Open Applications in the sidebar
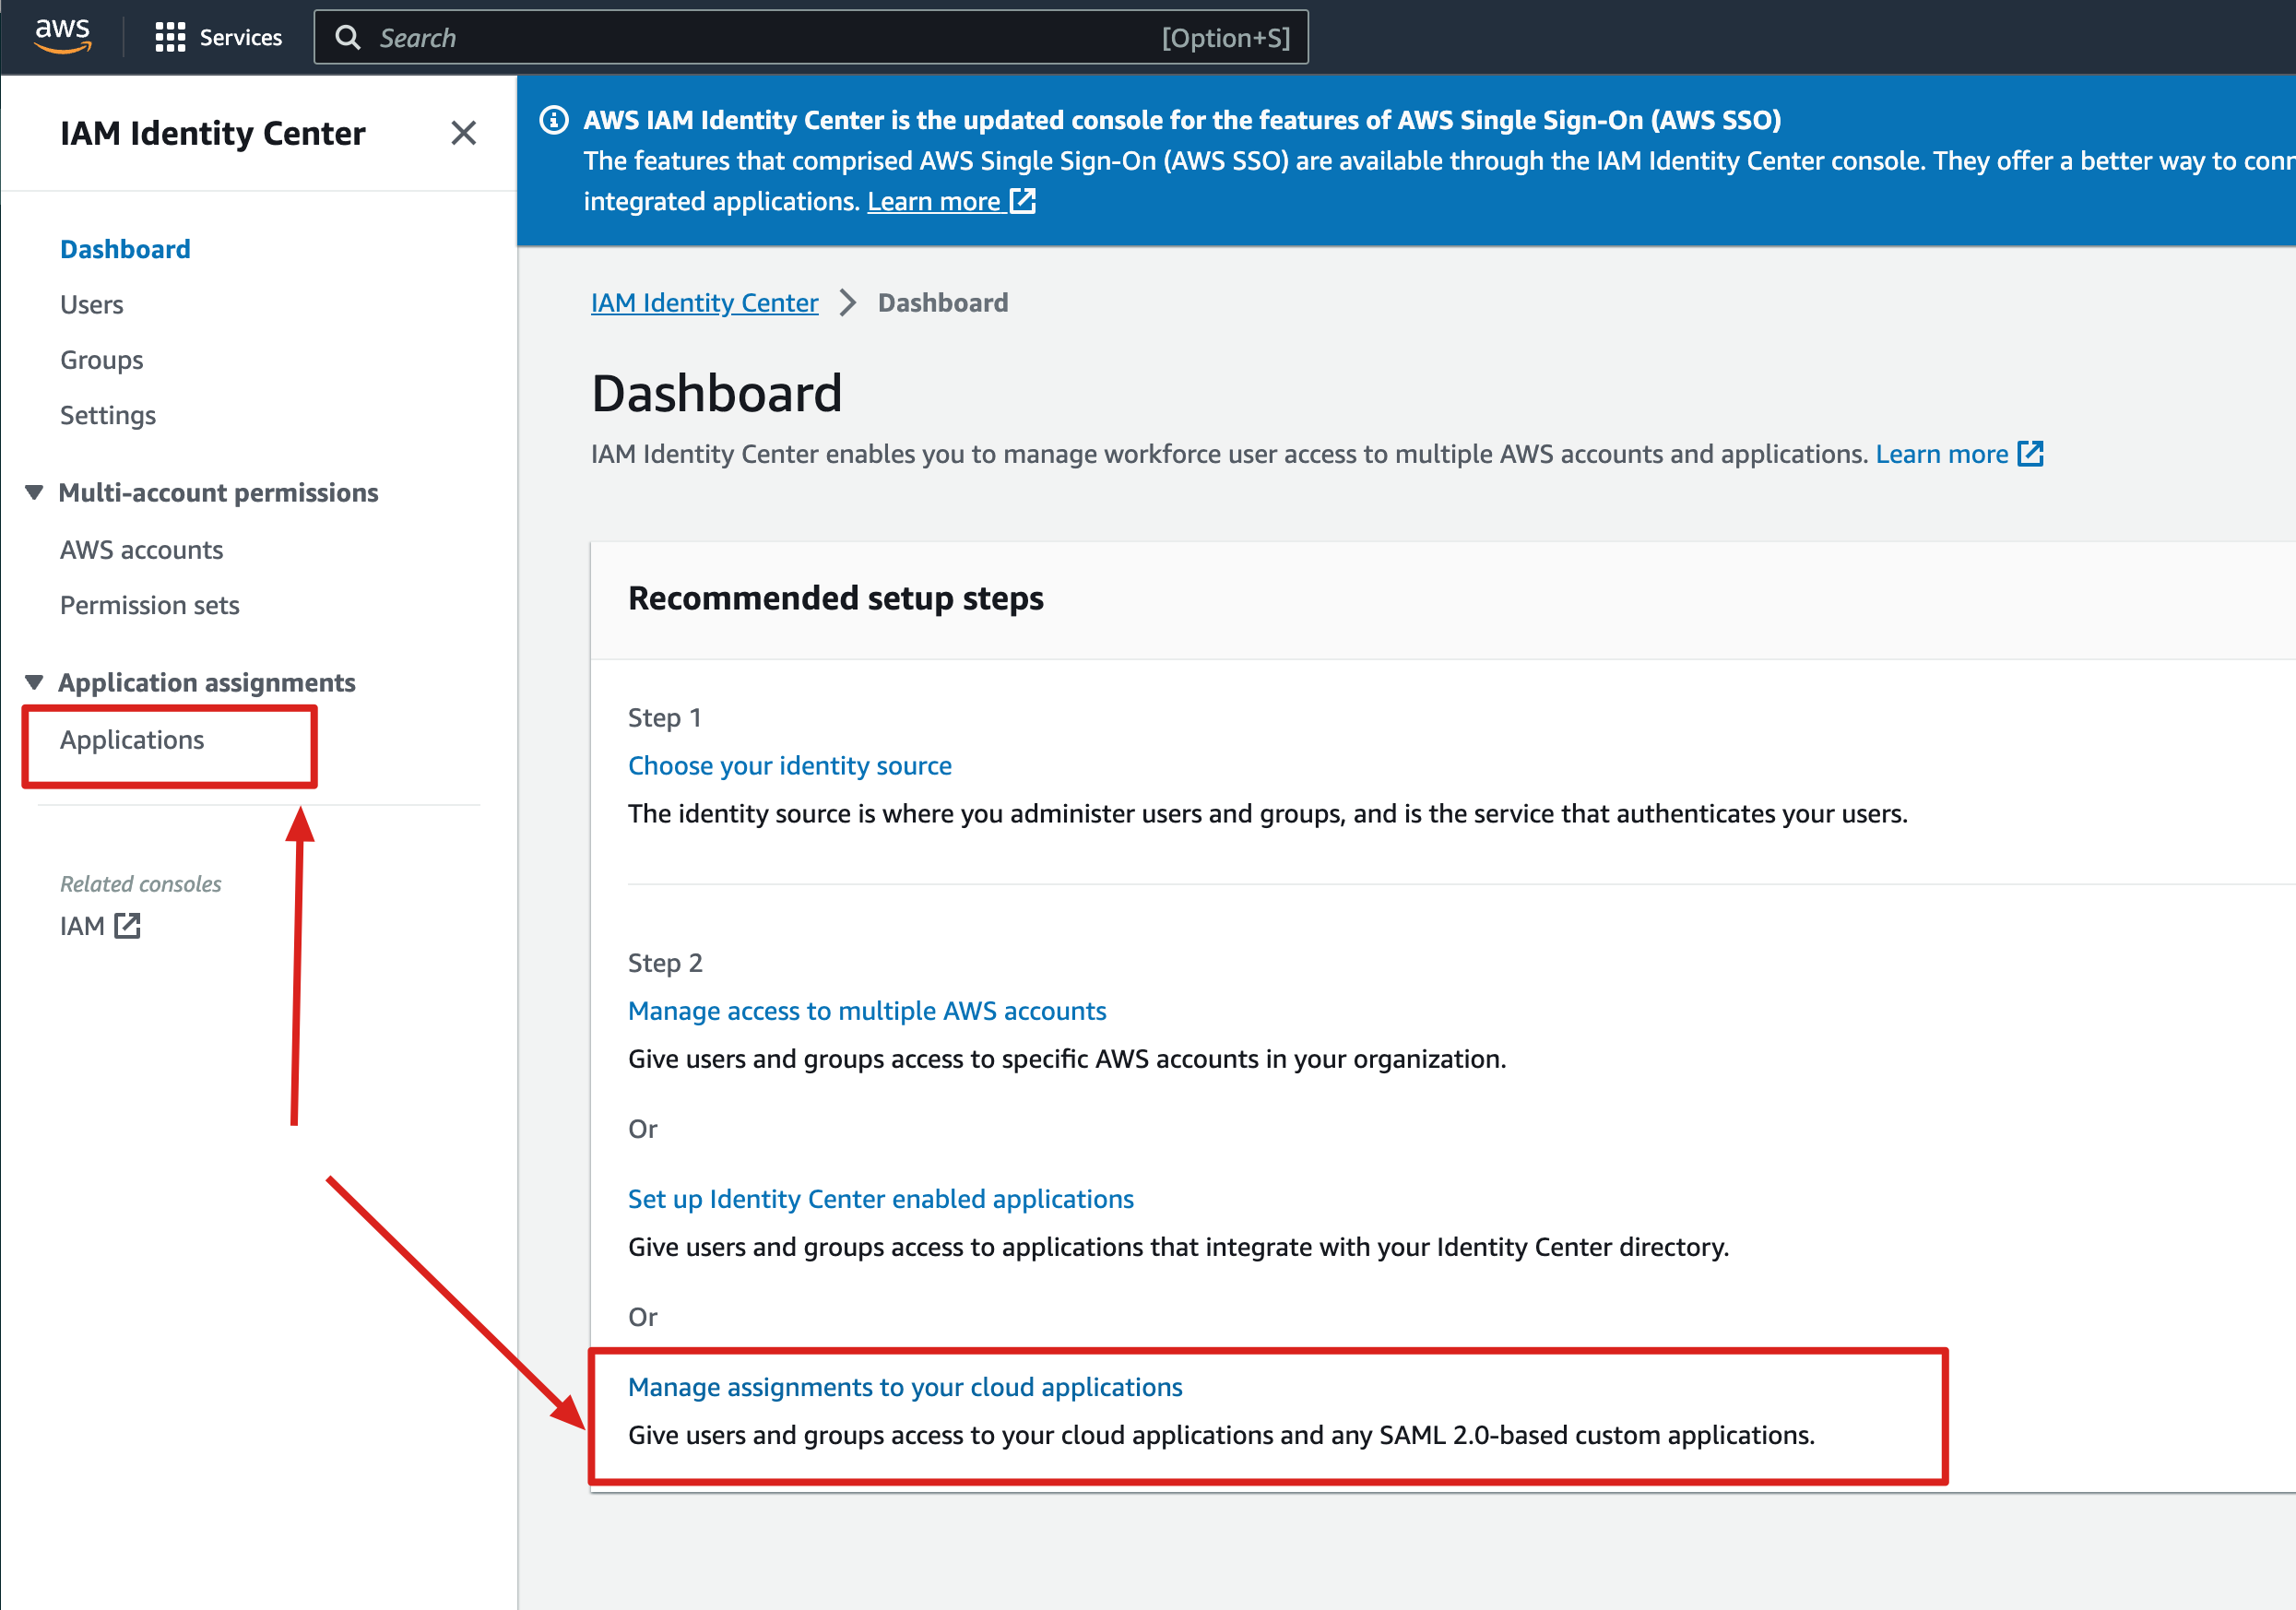This screenshot has height=1610, width=2296. tap(132, 739)
